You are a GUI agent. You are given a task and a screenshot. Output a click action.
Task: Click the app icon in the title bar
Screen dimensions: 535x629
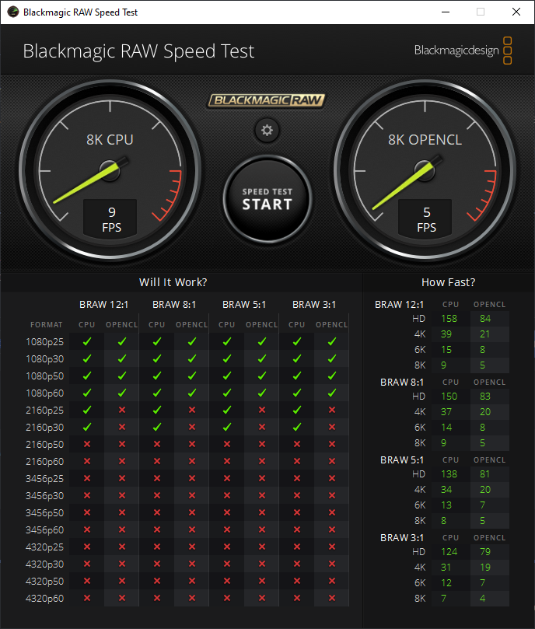coord(13,12)
